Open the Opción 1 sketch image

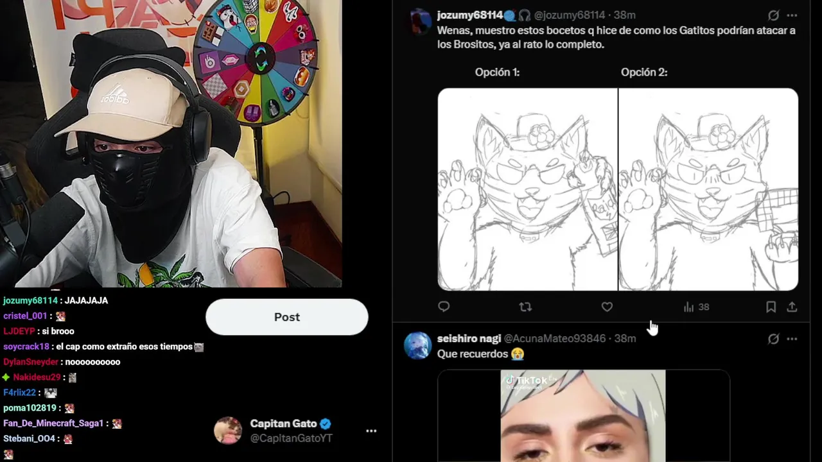click(527, 189)
